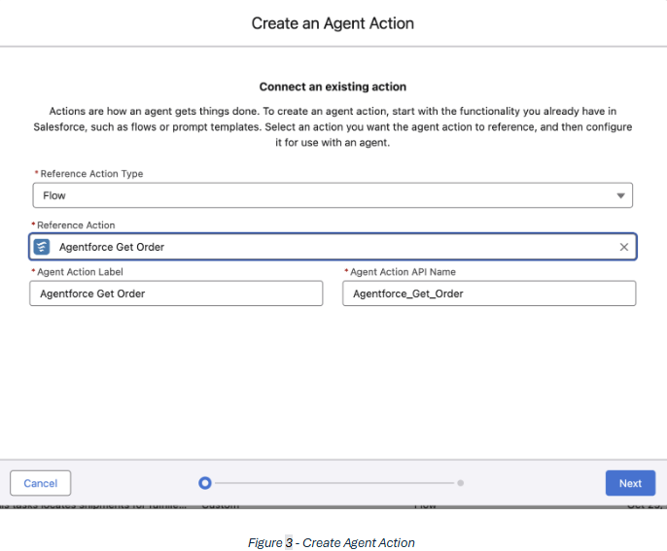
Task: Select the final step dot in progress bar
Action: (x=460, y=483)
